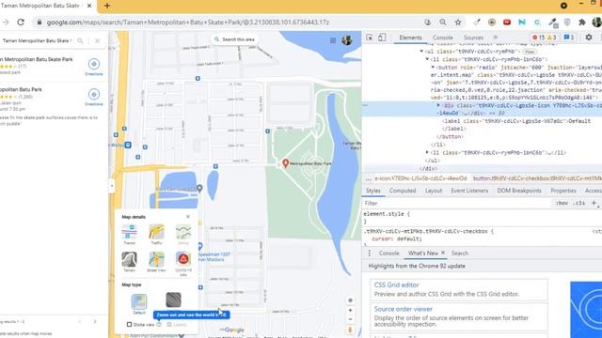Viewport: 602px width, 338px height.
Task: Get Directions to Metropolitan Batu Park result
Action: coord(94,97)
